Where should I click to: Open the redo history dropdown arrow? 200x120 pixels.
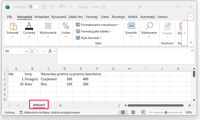[65, 7]
